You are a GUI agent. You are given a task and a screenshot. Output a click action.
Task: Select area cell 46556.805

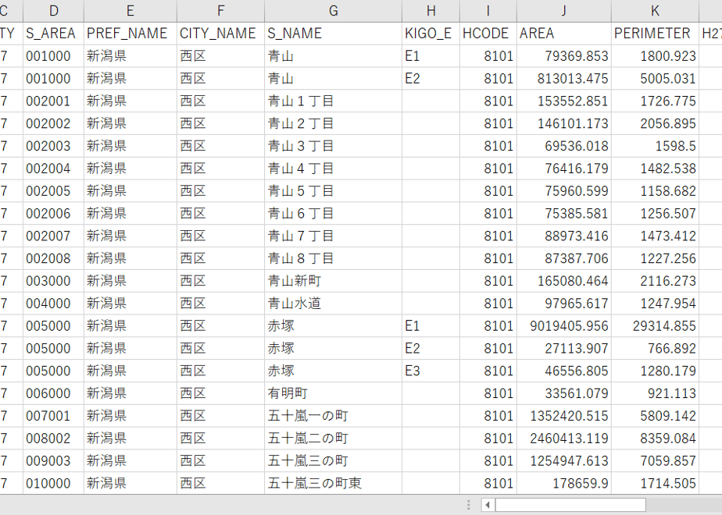(x=564, y=371)
